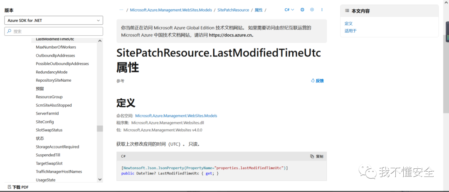Viewport: 449px width, 192px height.
Task: Click the globe language icon
Action: tap(302, 10)
